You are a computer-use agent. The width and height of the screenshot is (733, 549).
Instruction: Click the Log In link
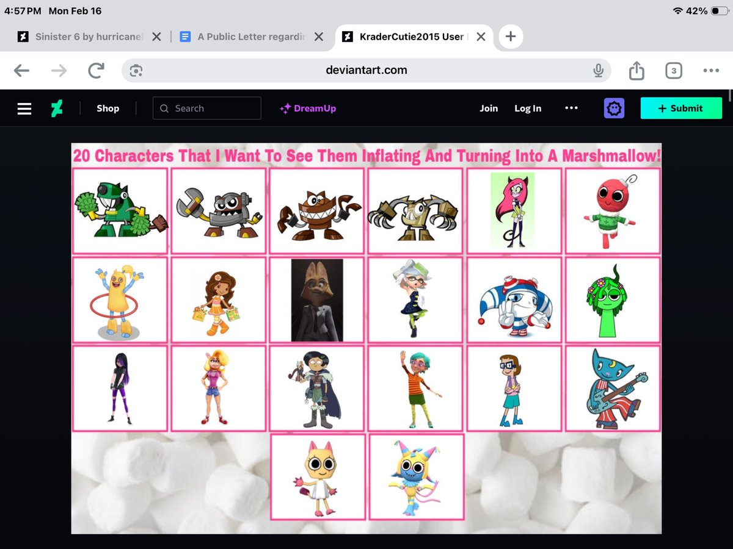coord(528,109)
